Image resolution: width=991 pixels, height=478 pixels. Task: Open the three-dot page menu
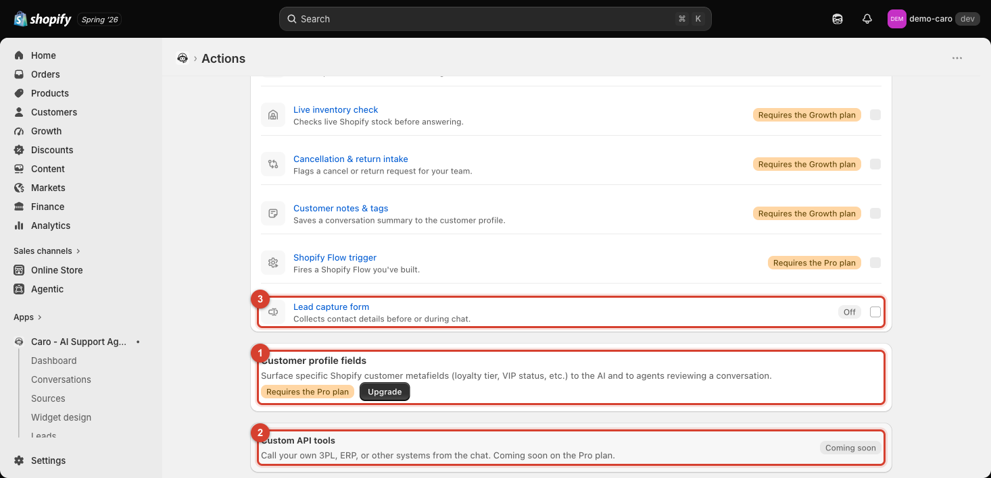pyautogui.click(x=957, y=58)
